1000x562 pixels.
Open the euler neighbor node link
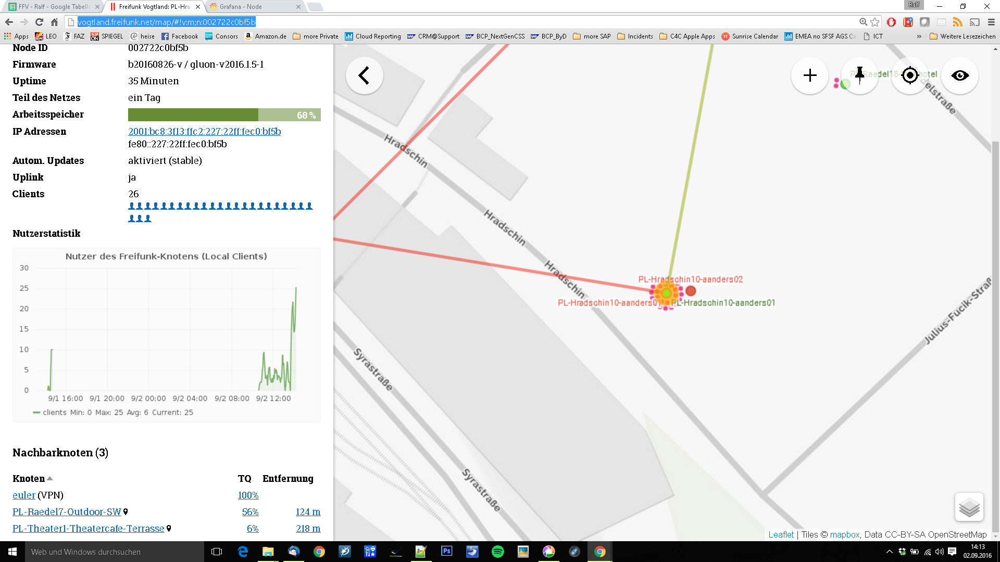24,495
